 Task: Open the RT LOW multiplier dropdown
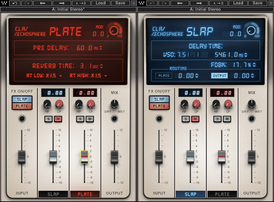[x=60, y=76]
